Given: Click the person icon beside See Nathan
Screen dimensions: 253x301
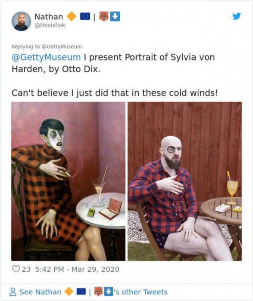Looking at the screenshot, I should [x=13, y=292].
